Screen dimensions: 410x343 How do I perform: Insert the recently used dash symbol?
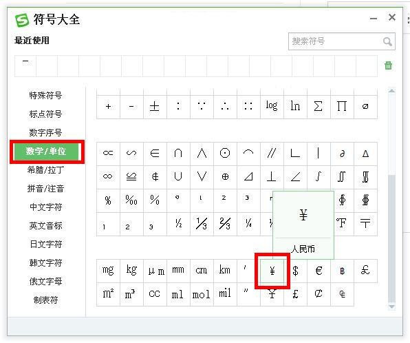25,65
